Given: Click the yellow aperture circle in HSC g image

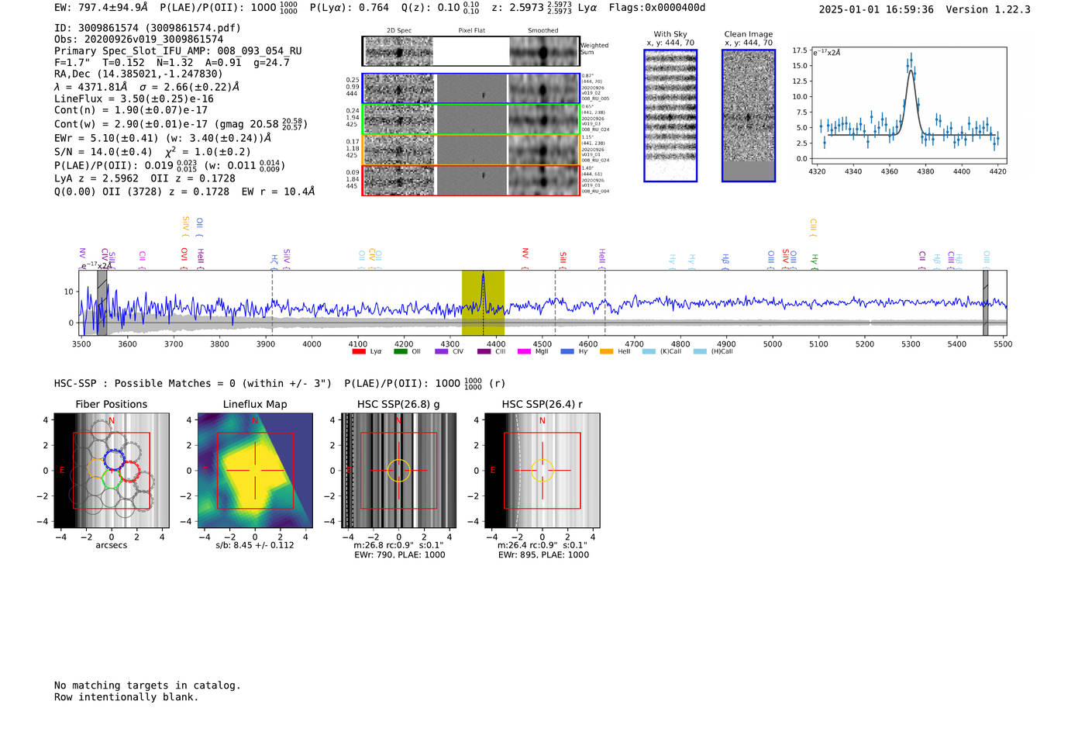Looking at the screenshot, I should (398, 471).
